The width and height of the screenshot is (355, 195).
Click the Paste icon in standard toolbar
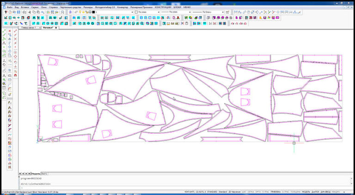coord(38,12)
